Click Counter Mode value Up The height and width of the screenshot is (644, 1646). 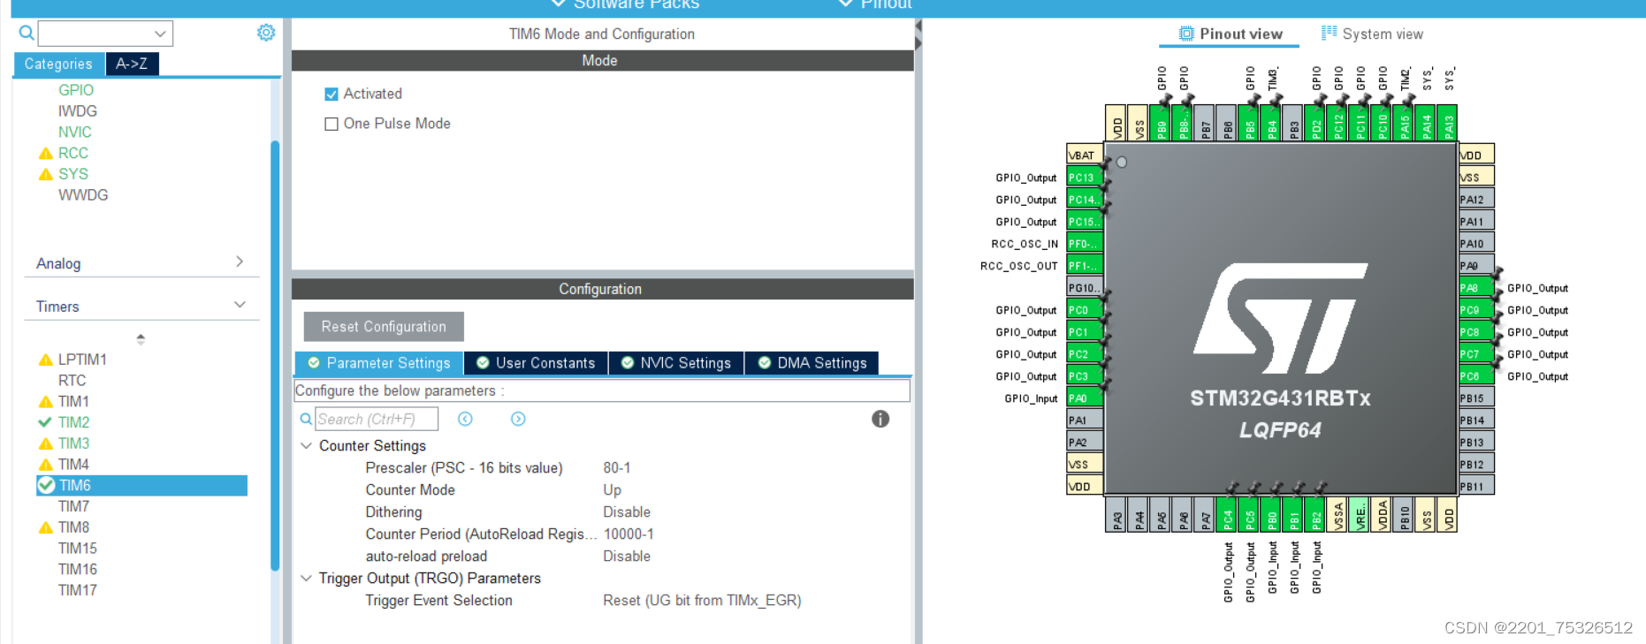point(613,490)
